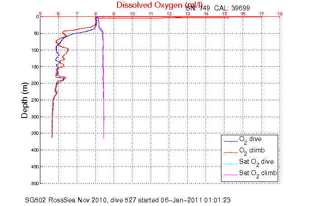
Task: Click the blue line sample for O2 dive
Action: pos(231,142)
